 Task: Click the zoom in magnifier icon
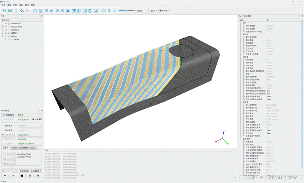(x=57, y=11)
